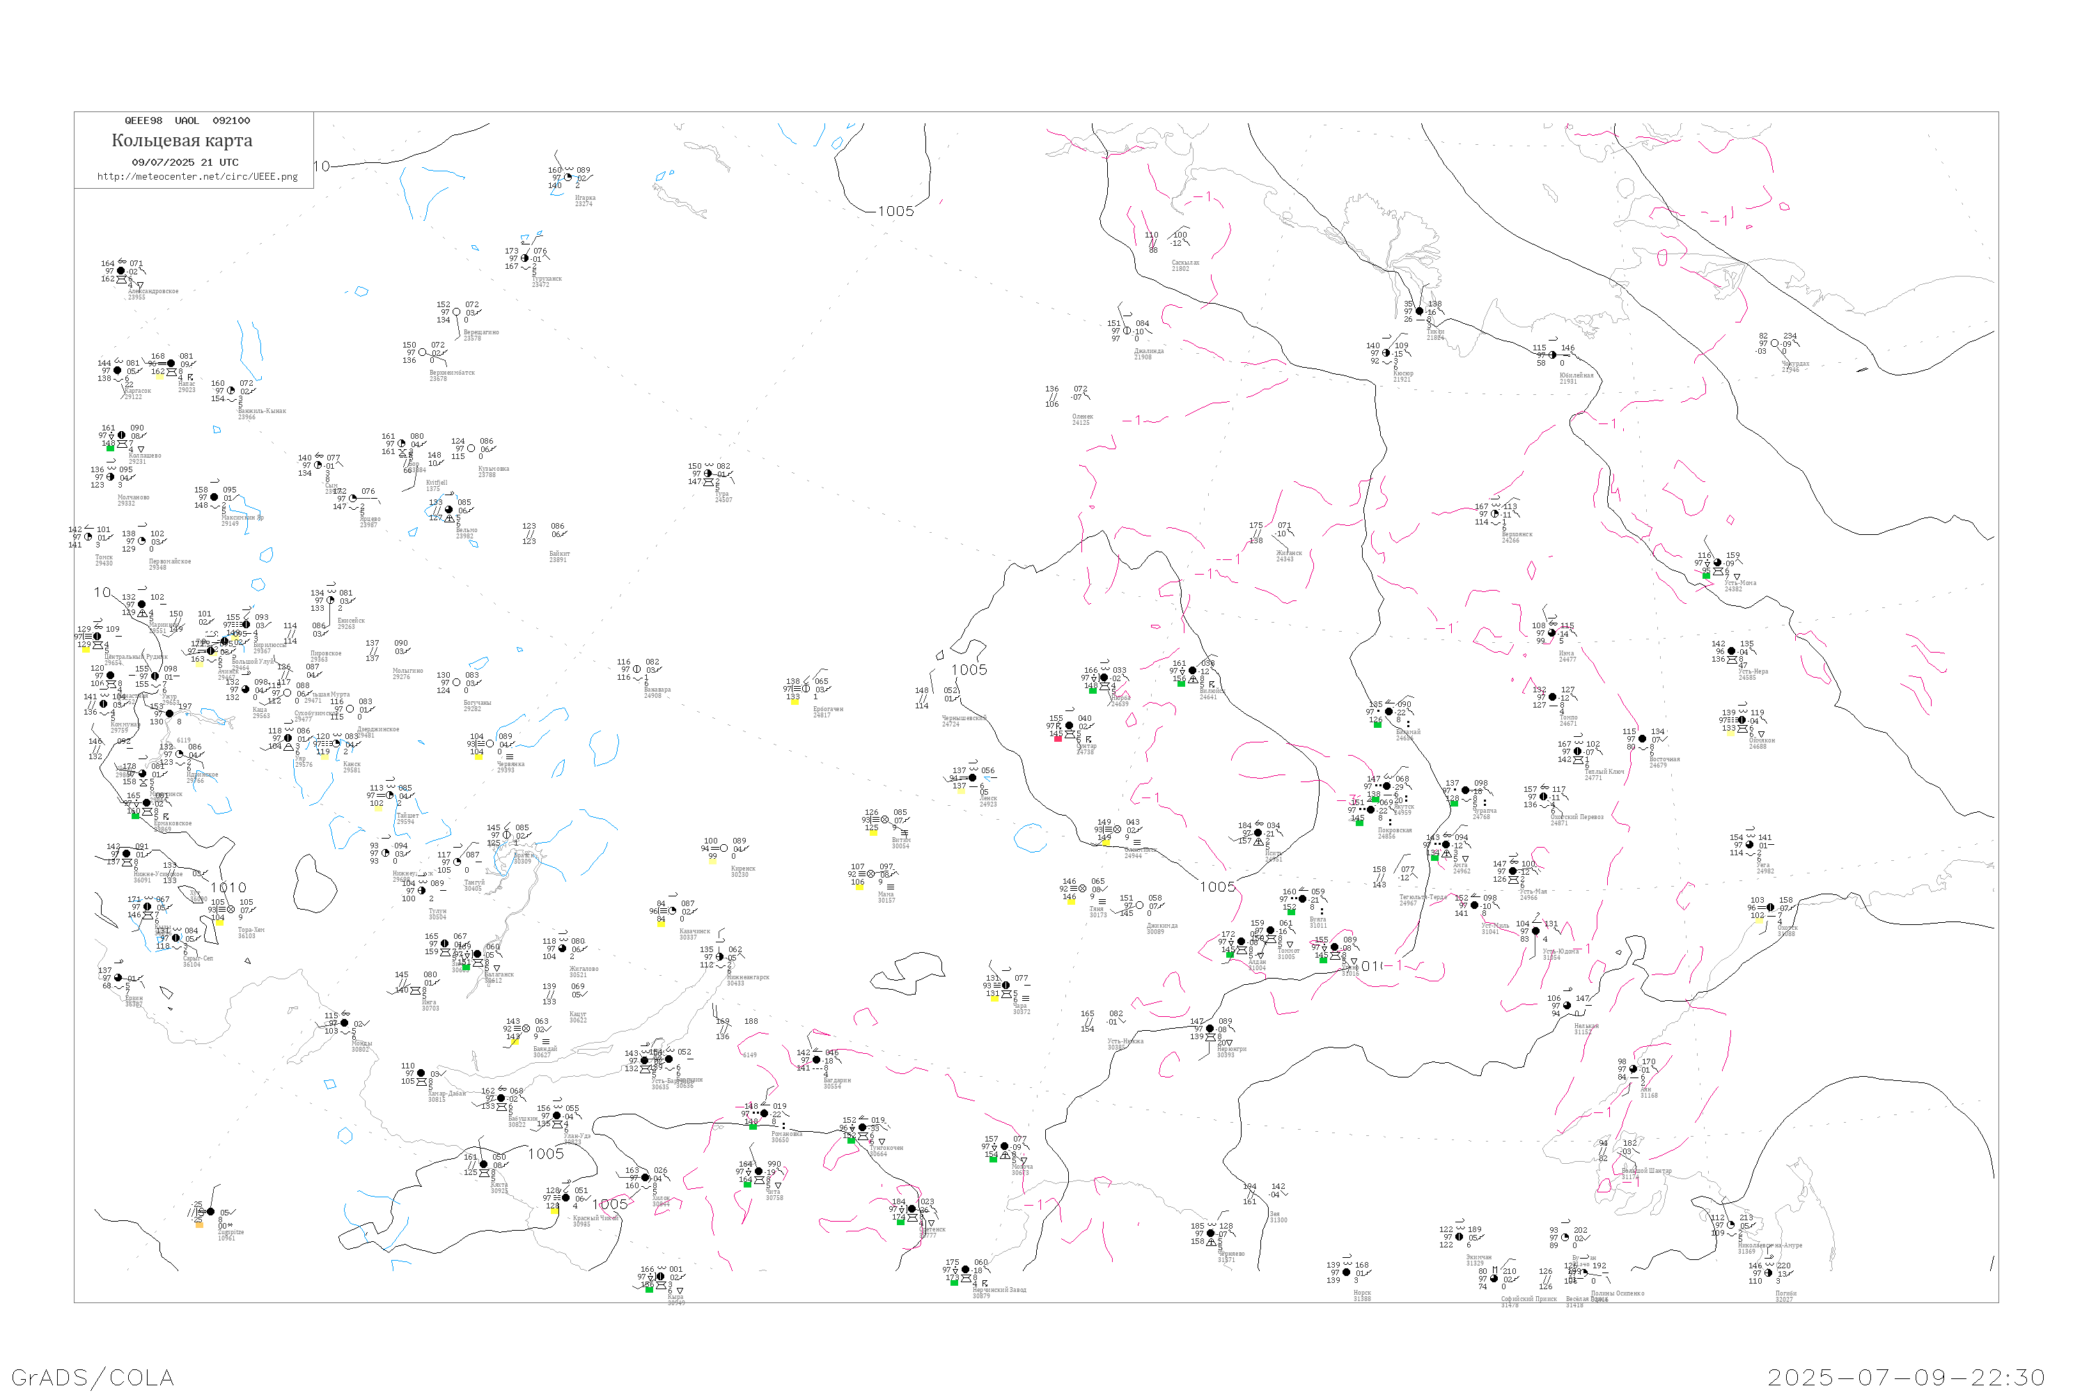Click Александровское filled station circle

(x=122, y=271)
